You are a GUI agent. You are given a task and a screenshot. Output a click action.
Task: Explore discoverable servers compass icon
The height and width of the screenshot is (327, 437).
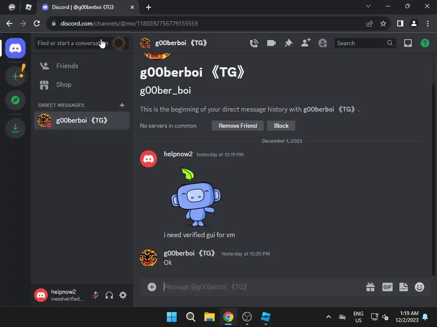click(x=15, y=100)
